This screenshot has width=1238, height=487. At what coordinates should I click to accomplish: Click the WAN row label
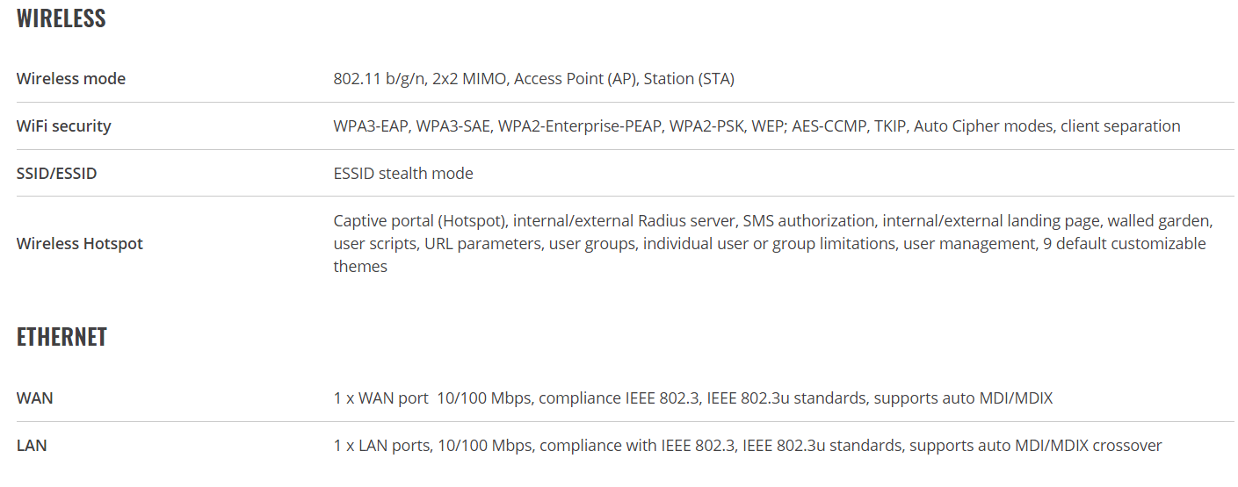35,398
